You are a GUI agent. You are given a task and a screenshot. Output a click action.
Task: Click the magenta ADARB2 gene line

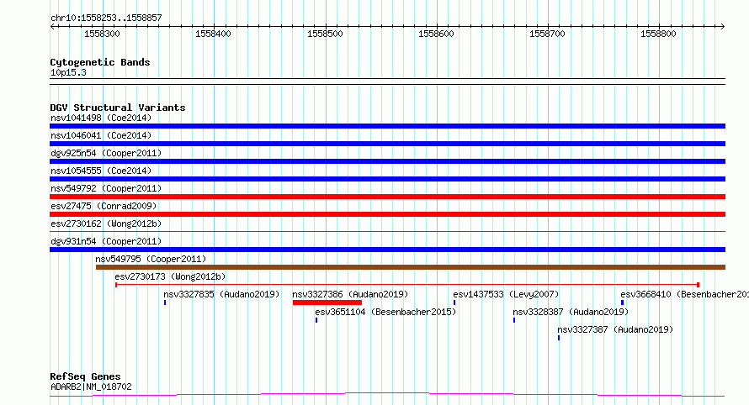[x=387, y=395]
